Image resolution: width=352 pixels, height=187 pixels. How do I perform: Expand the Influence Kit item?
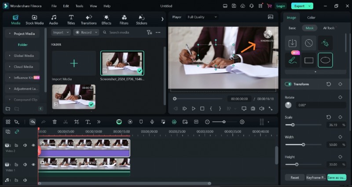click(x=10, y=78)
